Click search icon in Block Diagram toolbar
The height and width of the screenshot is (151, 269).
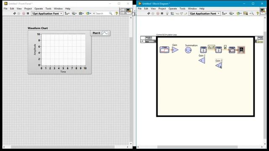pos(252,13)
